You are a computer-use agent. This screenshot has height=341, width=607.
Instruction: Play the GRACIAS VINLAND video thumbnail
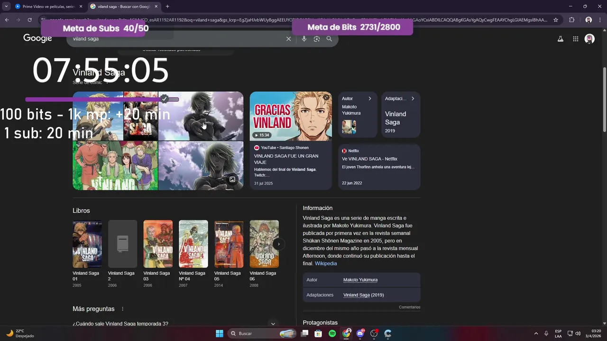(291, 116)
